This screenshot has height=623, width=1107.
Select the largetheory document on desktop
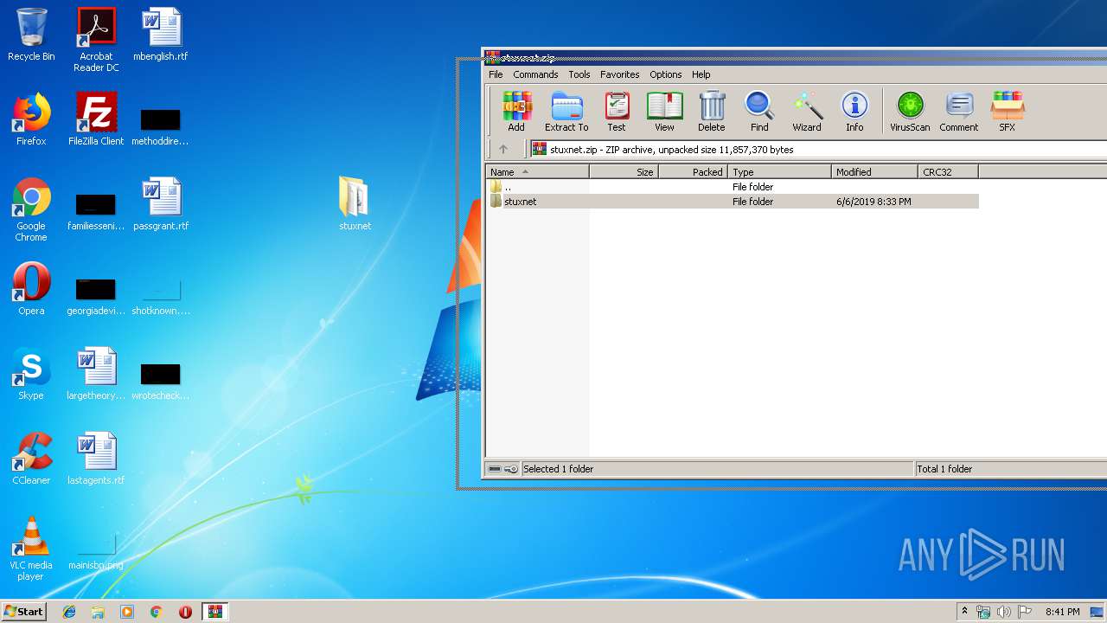click(96, 374)
